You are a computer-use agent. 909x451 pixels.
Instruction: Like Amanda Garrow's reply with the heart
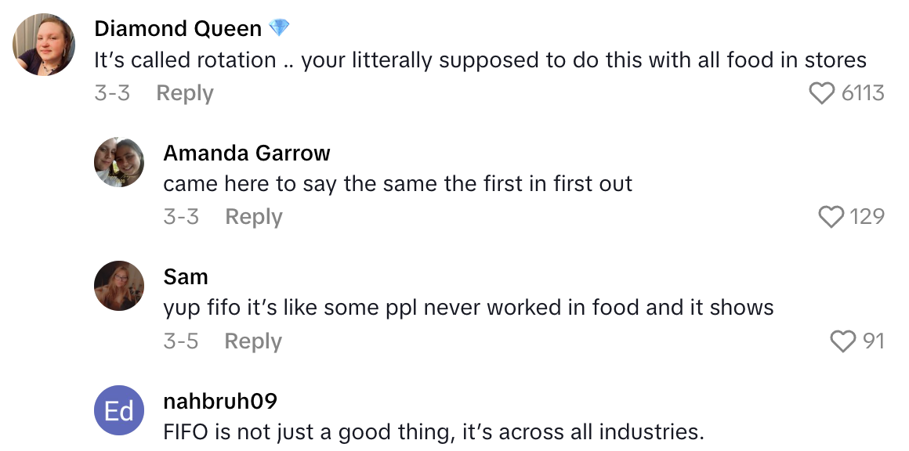(831, 217)
